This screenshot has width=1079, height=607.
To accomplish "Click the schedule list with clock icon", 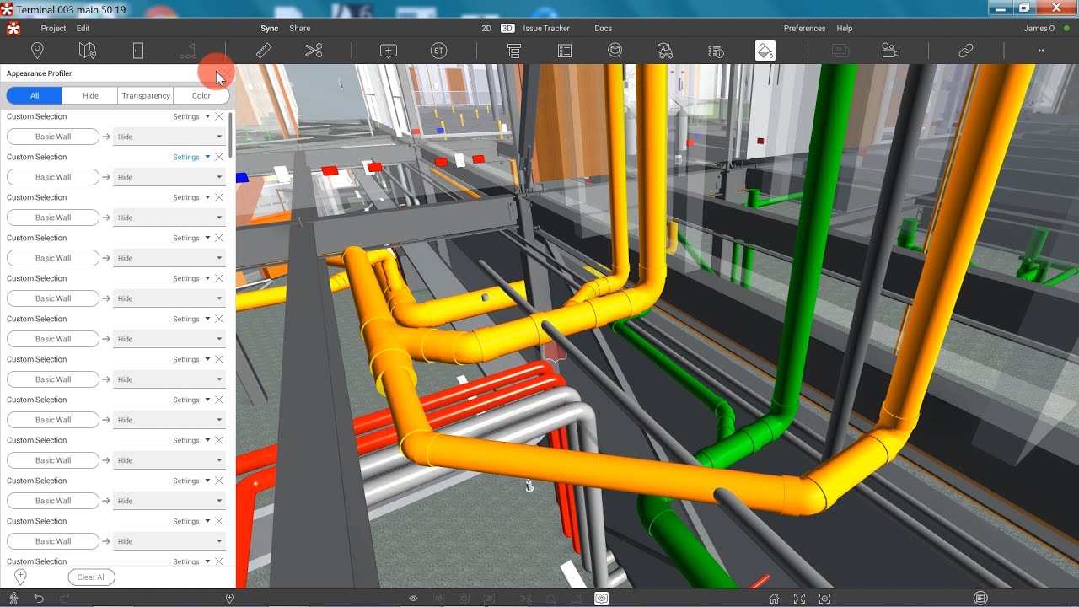I will (x=716, y=51).
